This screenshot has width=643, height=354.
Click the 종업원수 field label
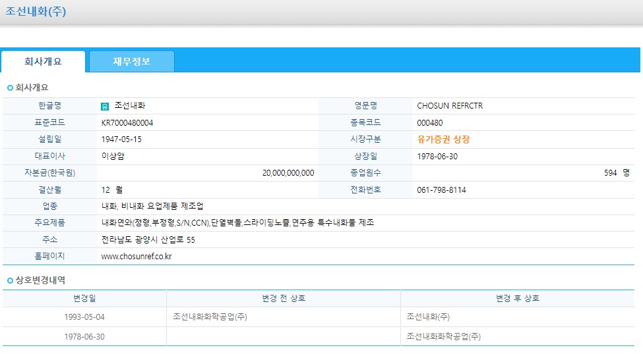pyautogui.click(x=365, y=172)
